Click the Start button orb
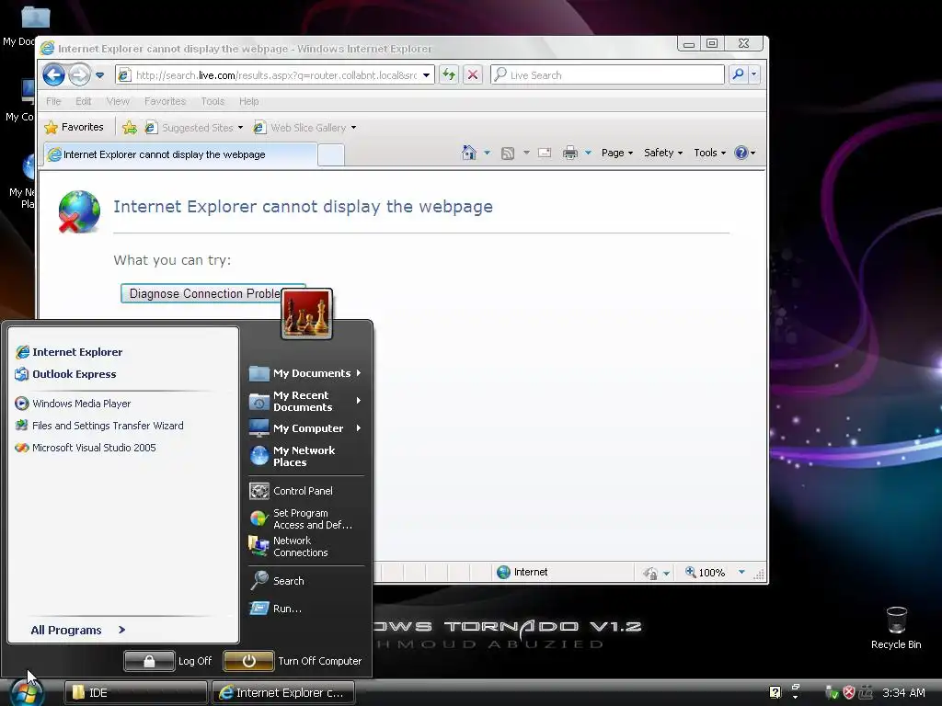The image size is (942, 706). (27, 692)
